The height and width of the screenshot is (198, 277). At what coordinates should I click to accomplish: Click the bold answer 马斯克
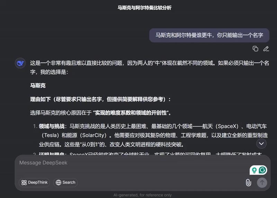(38, 86)
